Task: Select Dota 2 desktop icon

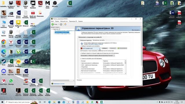Action: pyautogui.click(x=40, y=4)
